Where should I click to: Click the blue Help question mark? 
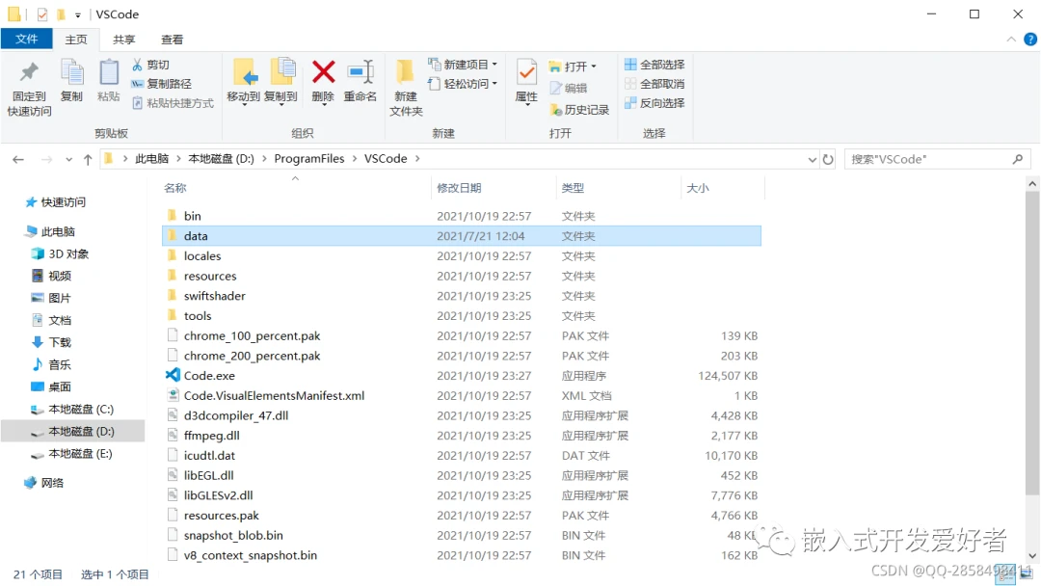pos(1030,40)
